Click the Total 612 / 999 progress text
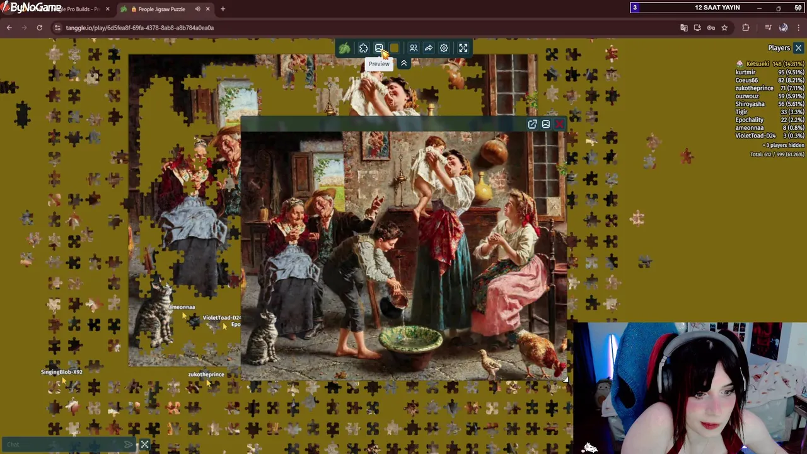Viewport: 807px width, 454px height. click(777, 154)
